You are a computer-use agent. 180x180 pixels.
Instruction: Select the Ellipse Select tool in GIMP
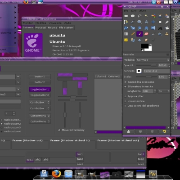133,16
